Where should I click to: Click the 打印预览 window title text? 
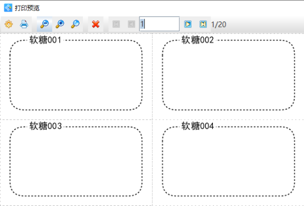pyautogui.click(x=27, y=8)
